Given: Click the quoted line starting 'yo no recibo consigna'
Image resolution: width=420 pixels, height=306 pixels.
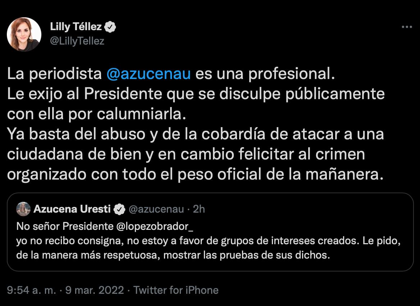Looking at the screenshot, I should pyautogui.click(x=209, y=241).
